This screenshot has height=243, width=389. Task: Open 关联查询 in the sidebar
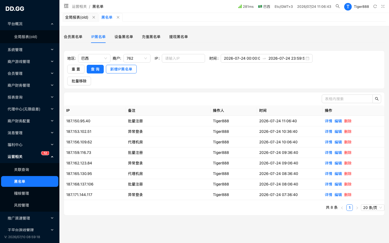point(30,170)
